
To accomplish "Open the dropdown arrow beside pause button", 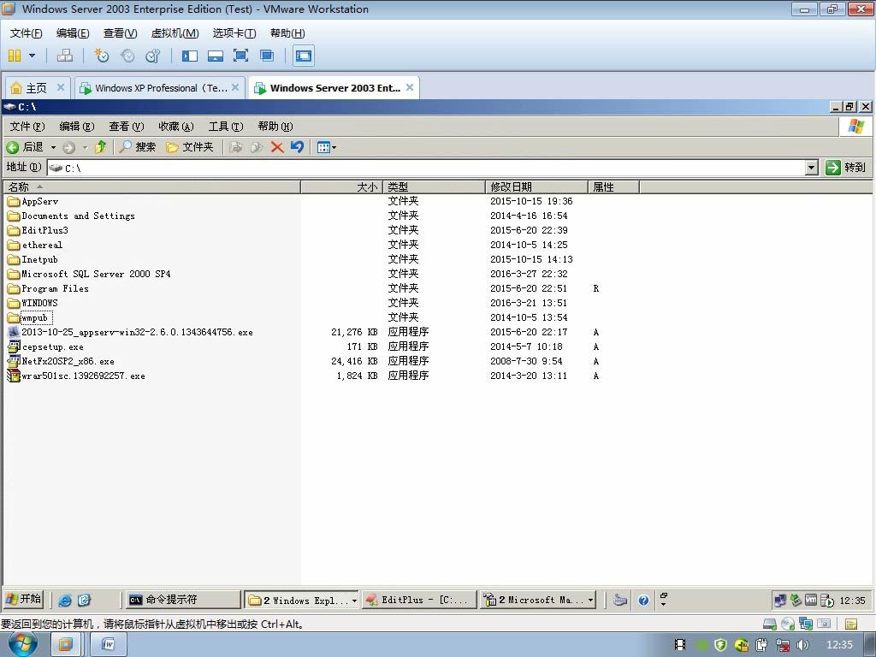I will click(32, 56).
